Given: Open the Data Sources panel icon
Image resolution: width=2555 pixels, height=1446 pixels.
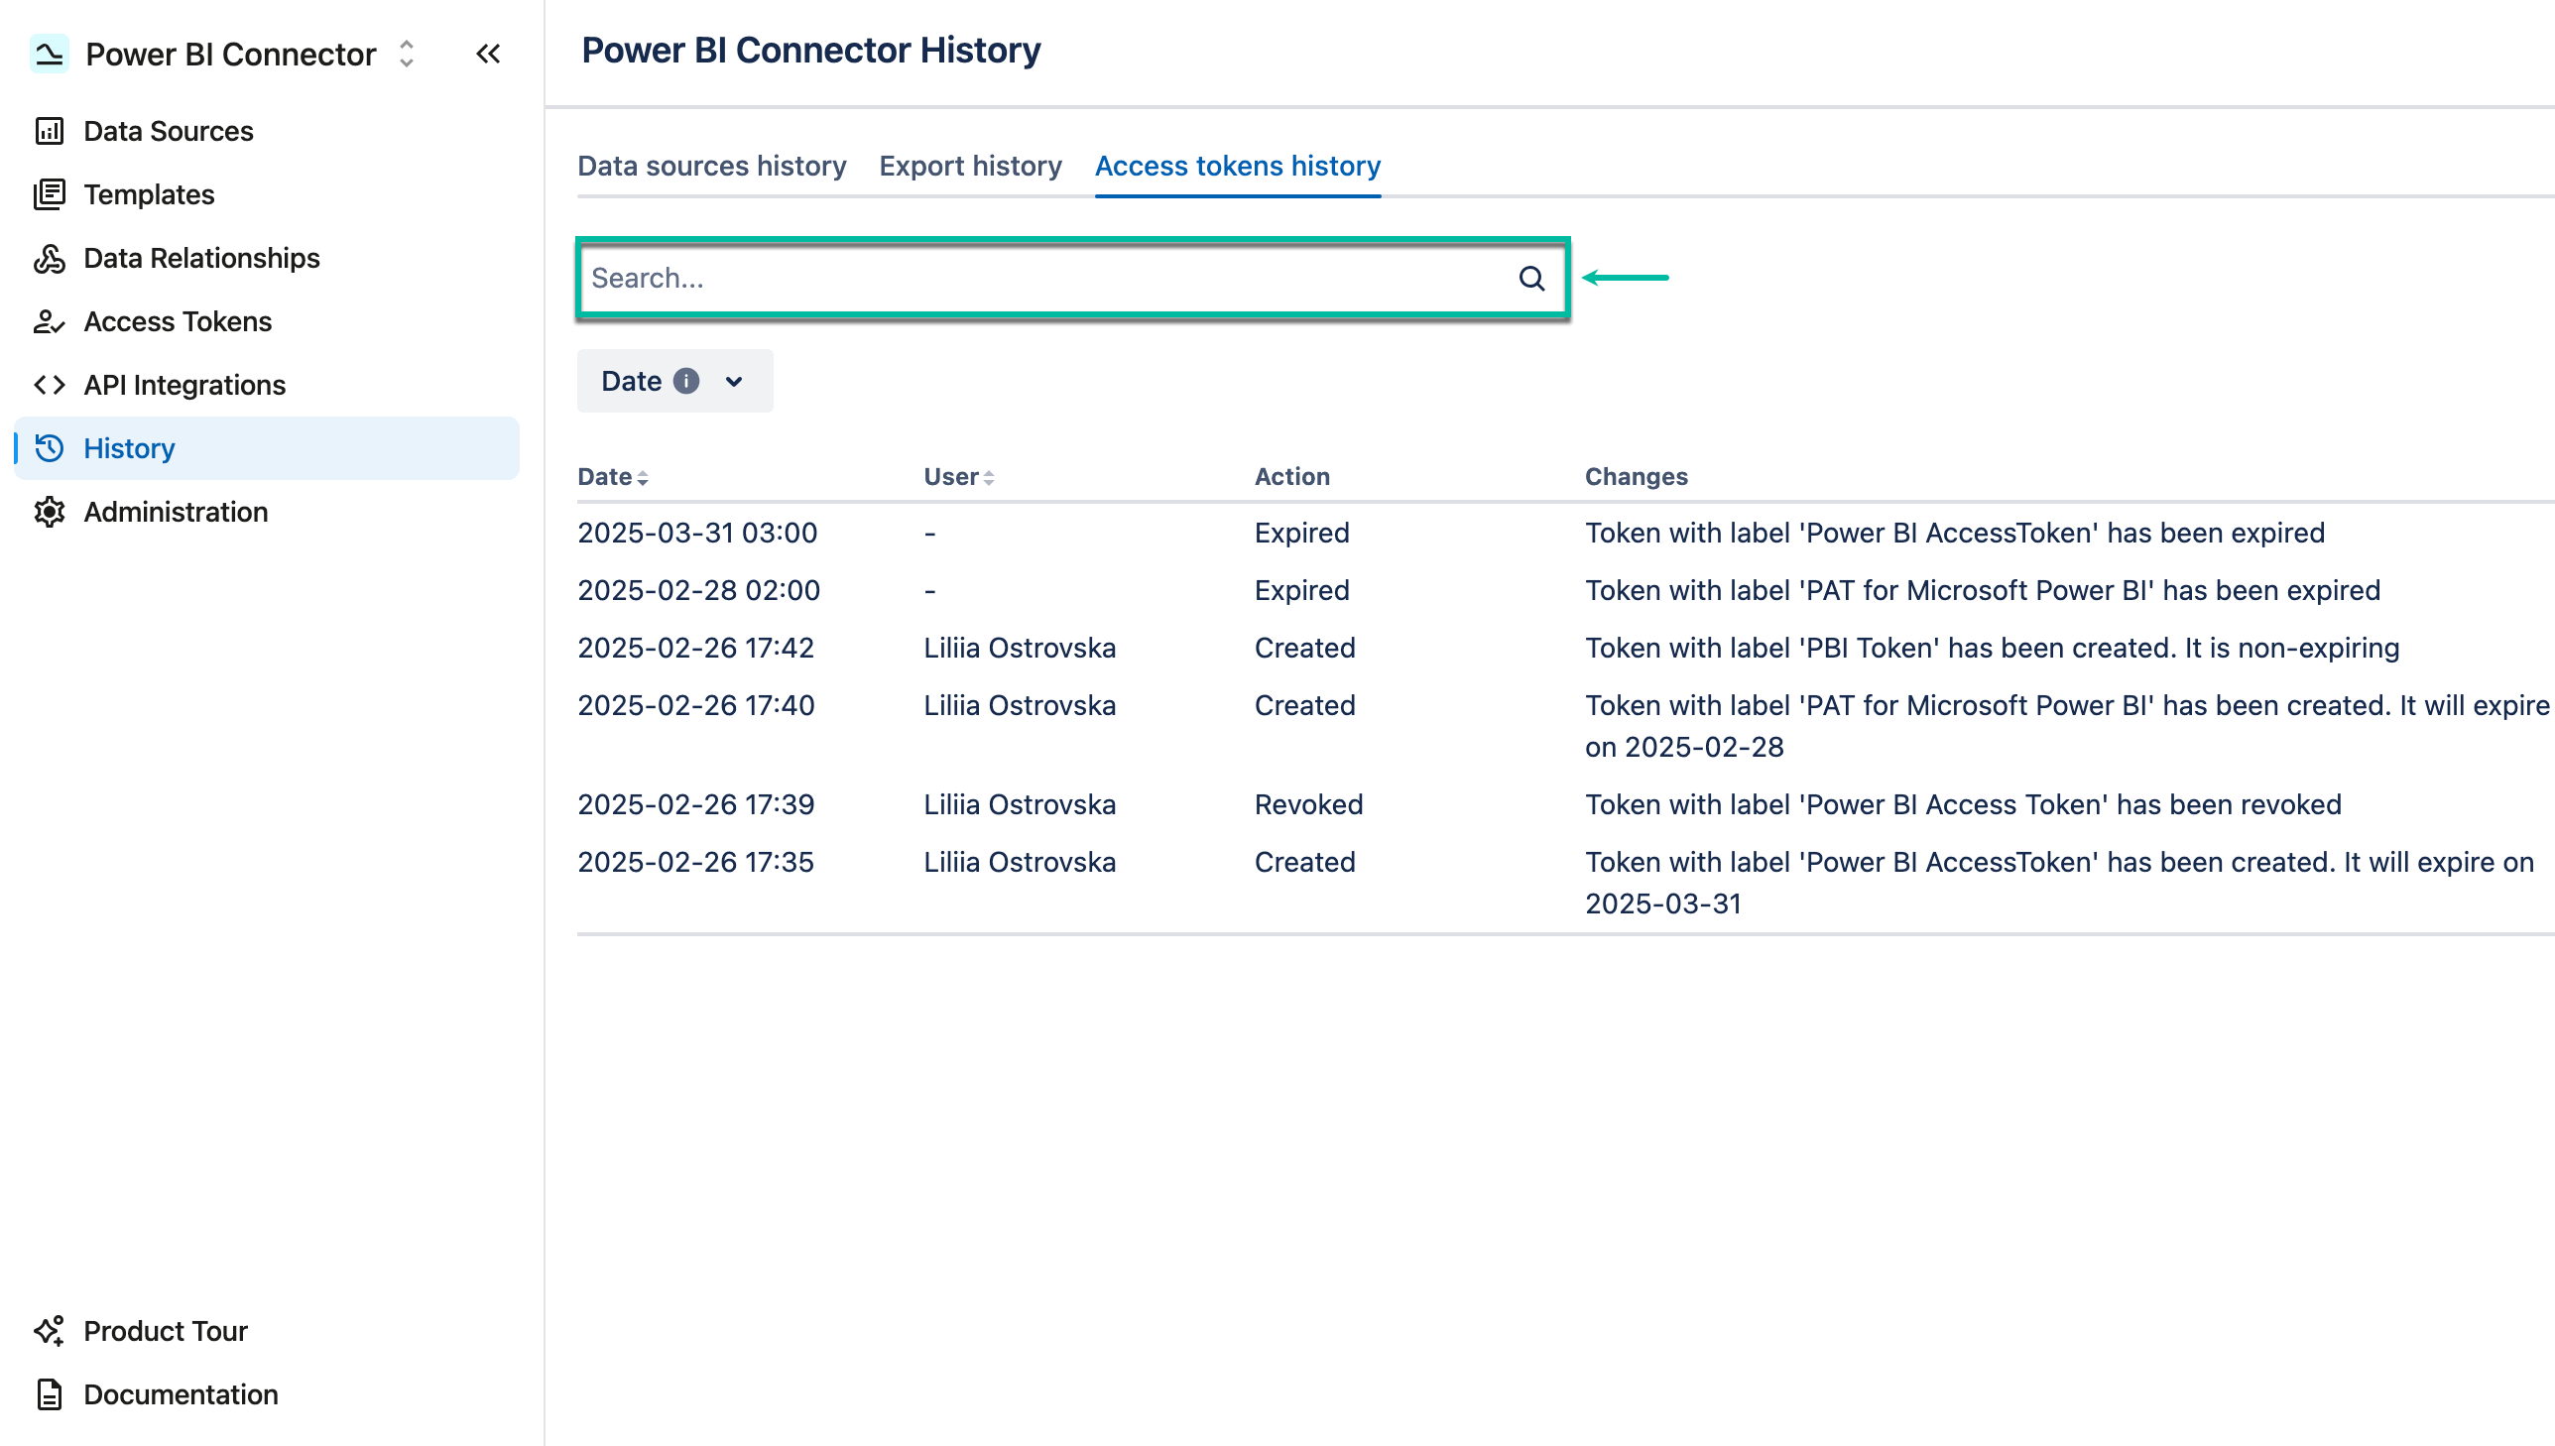Looking at the screenshot, I should point(50,130).
